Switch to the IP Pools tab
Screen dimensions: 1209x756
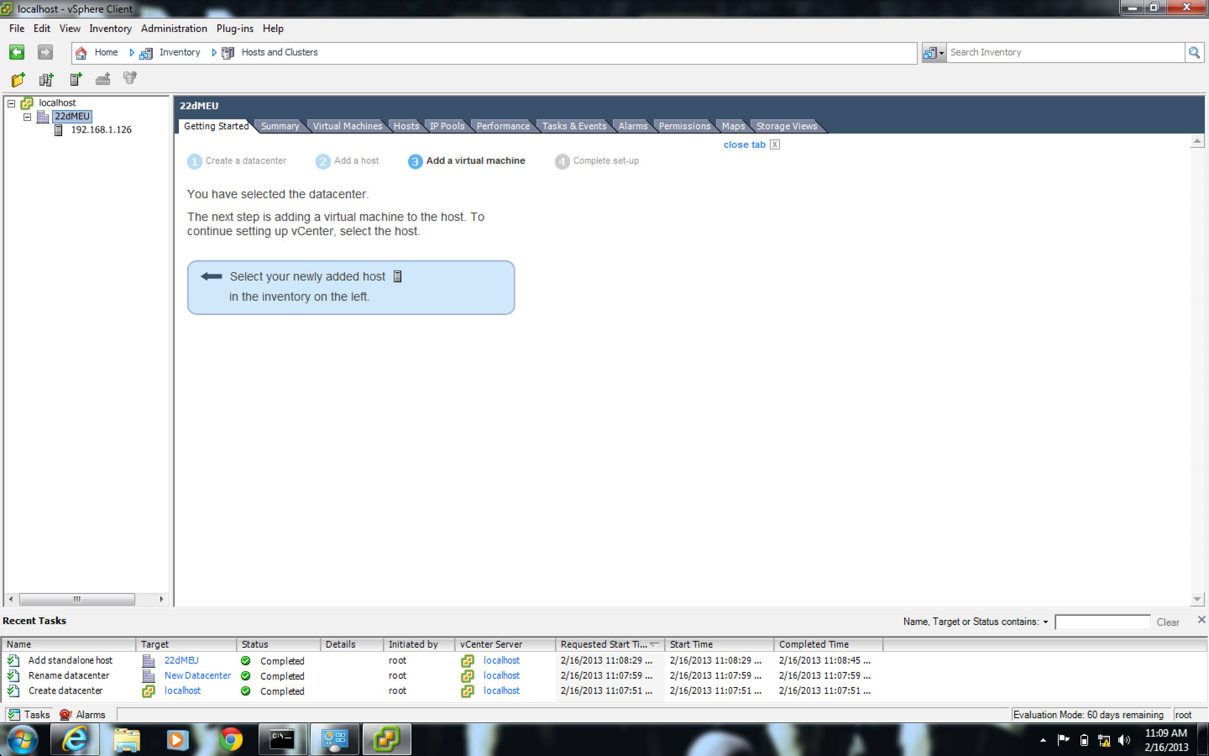[x=447, y=126]
